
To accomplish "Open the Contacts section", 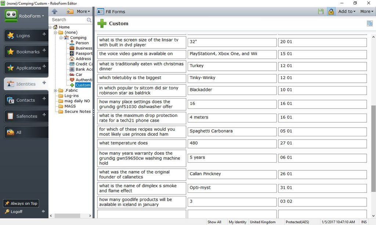I will point(26,100).
